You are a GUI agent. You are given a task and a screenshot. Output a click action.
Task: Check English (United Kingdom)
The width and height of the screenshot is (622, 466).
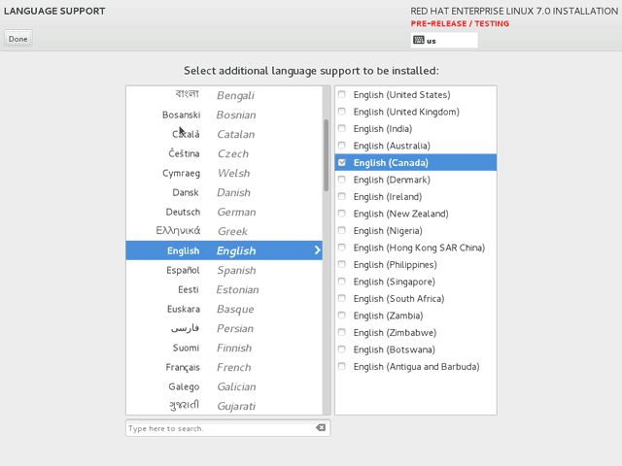tap(341, 112)
